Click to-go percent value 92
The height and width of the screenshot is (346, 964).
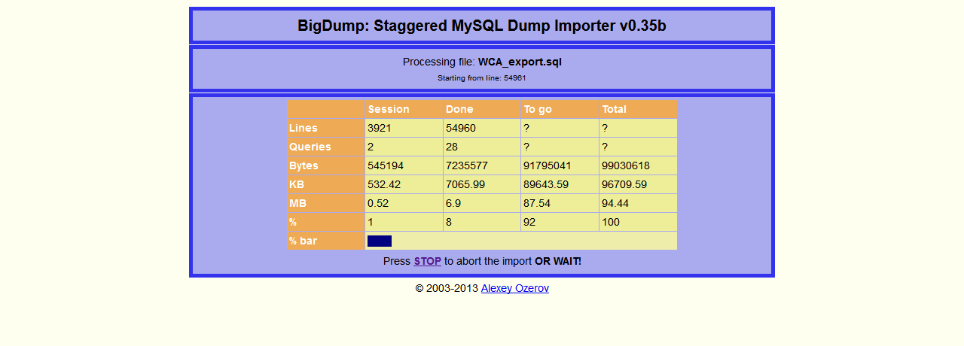[x=530, y=222]
